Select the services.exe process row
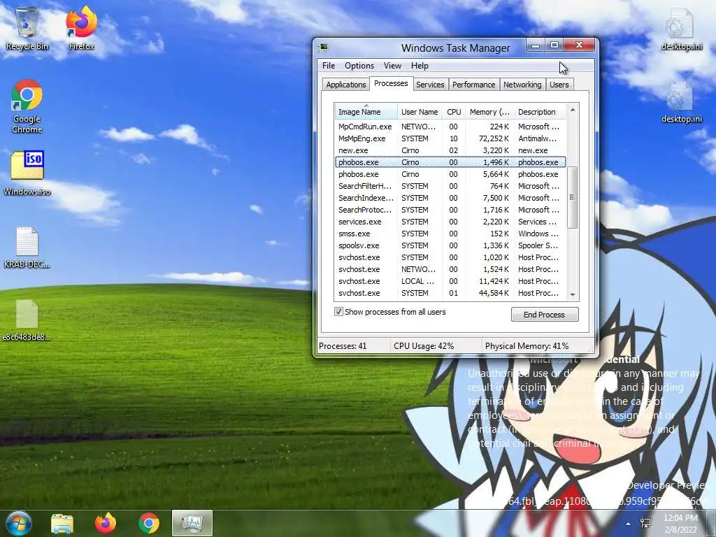Screen dimensions: 716x537 (x=450, y=222)
